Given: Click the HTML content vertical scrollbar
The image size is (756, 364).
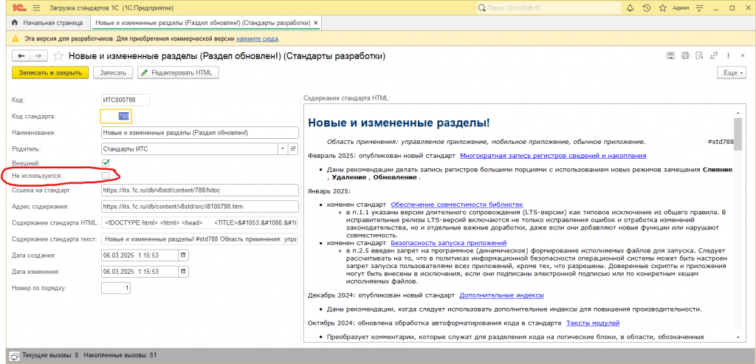Looking at the screenshot, I should tap(738, 222).
